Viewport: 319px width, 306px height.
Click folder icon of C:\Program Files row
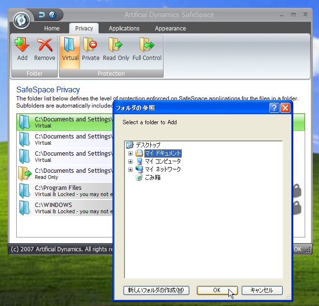(x=24, y=191)
